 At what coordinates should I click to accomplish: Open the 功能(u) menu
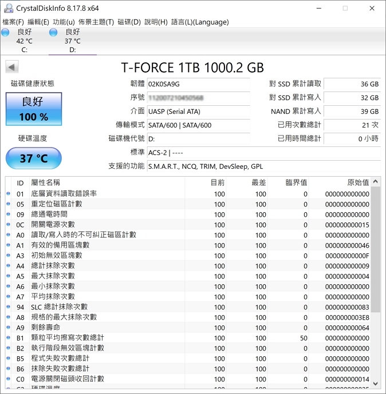pos(64,22)
